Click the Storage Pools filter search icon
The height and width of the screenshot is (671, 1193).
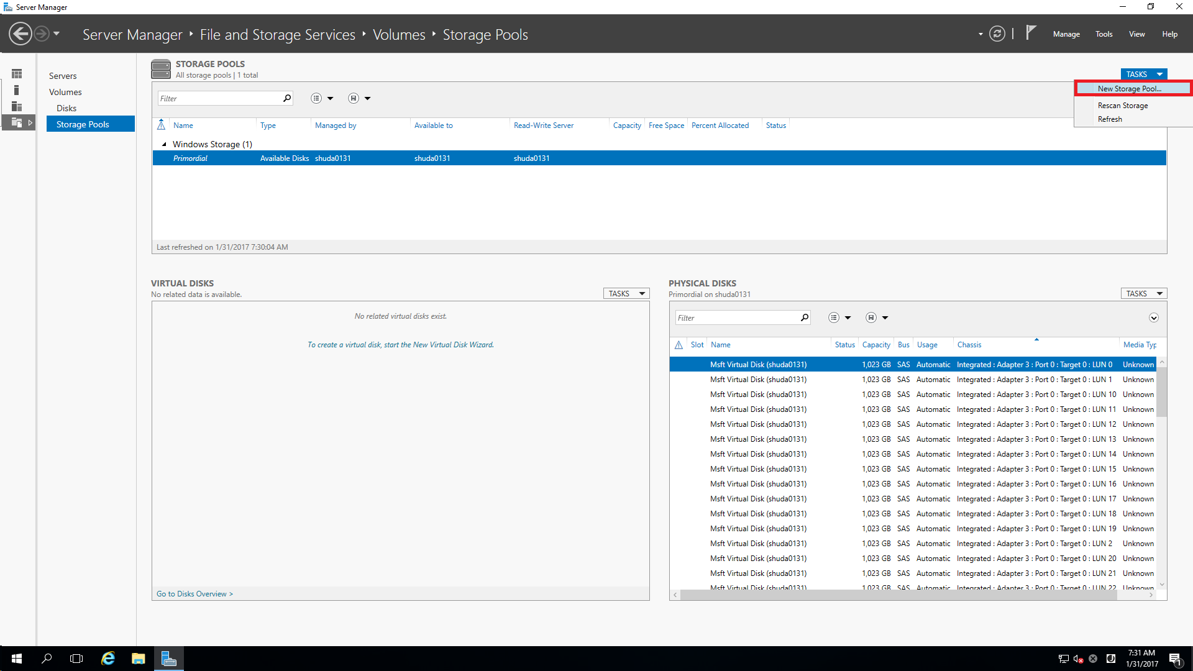point(287,98)
